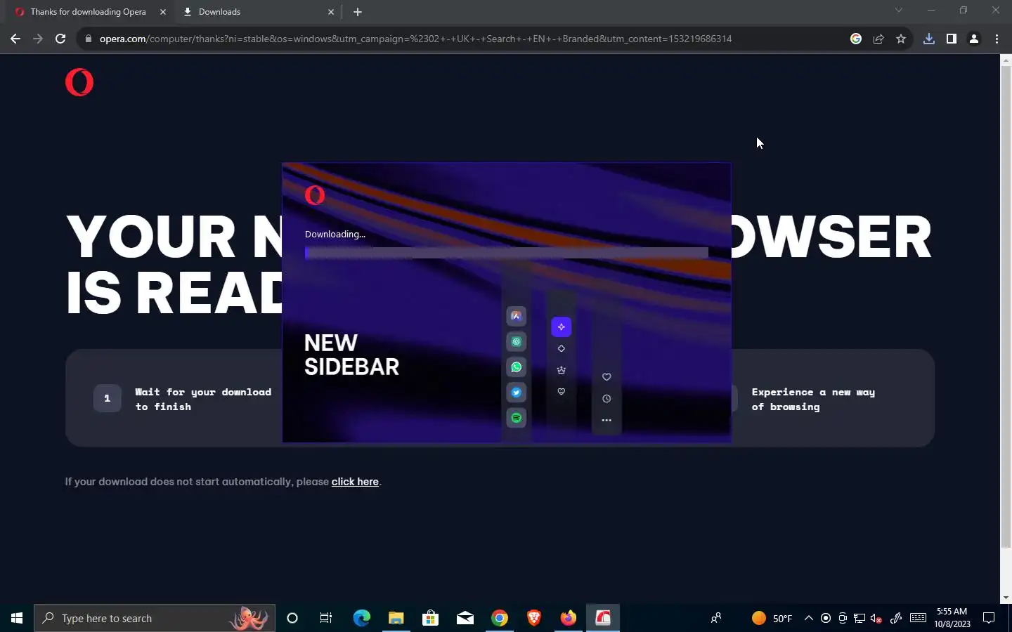Click the Opera logo in installer window
Screen dimensions: 1012x632
click(315, 195)
